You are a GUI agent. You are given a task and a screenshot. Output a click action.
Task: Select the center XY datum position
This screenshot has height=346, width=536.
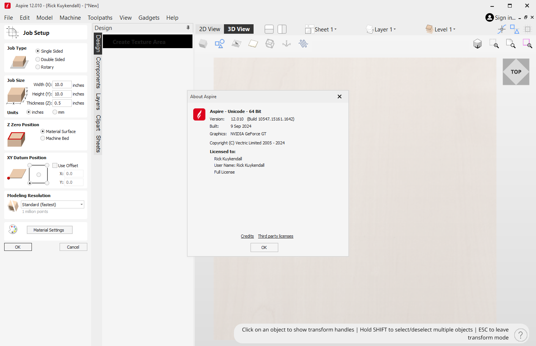(38, 175)
